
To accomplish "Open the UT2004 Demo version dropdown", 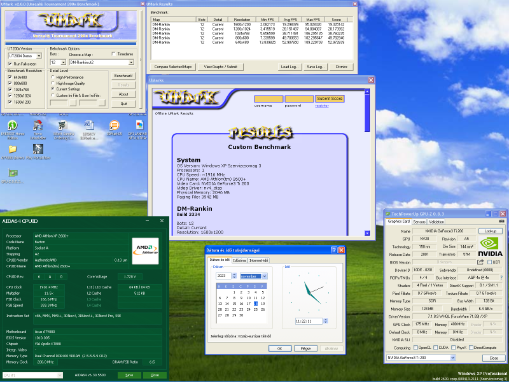I will pos(39,56).
